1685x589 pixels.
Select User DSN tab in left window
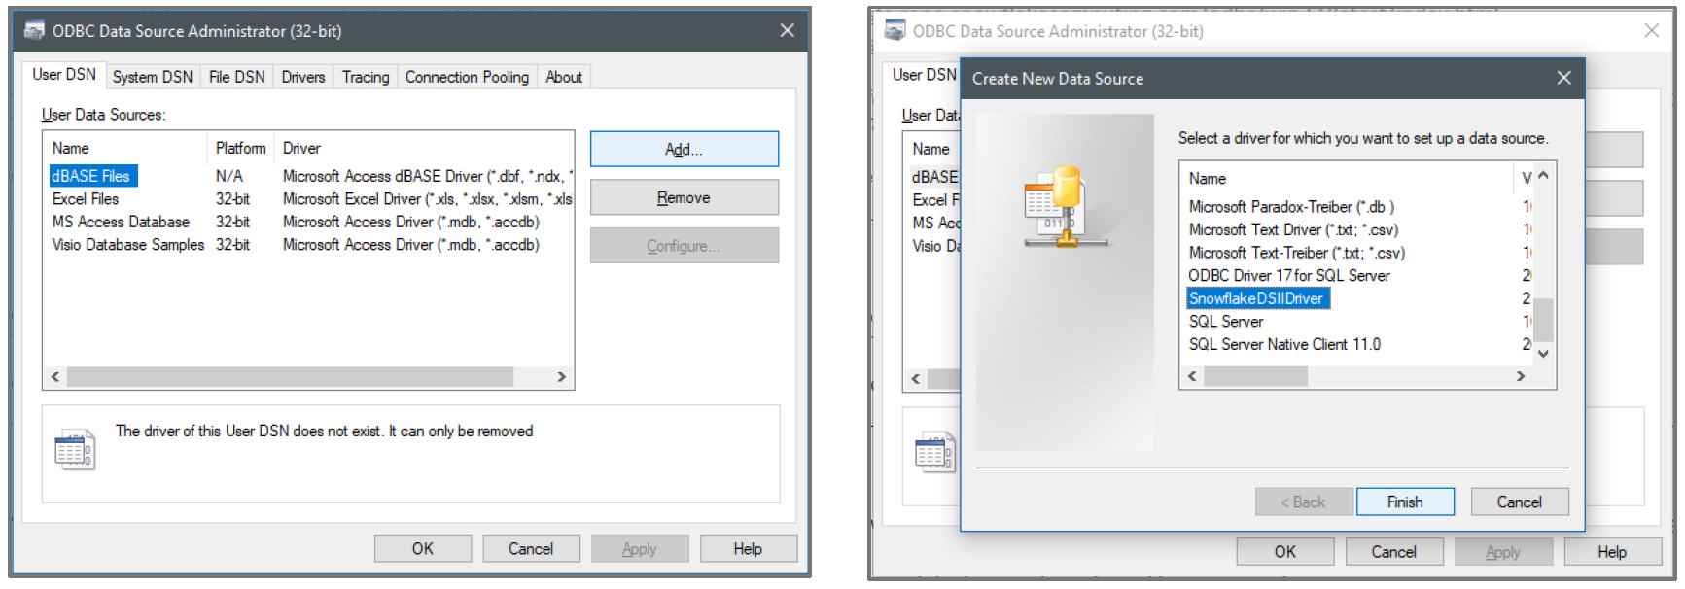coord(64,75)
